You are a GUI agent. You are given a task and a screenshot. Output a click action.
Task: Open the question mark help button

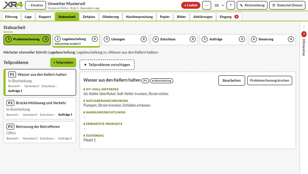231,5
